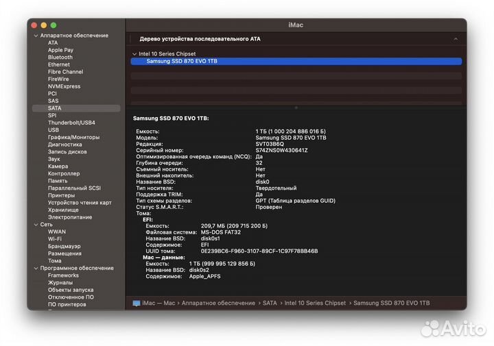Select Bluetooth in the sidebar

click(x=60, y=58)
